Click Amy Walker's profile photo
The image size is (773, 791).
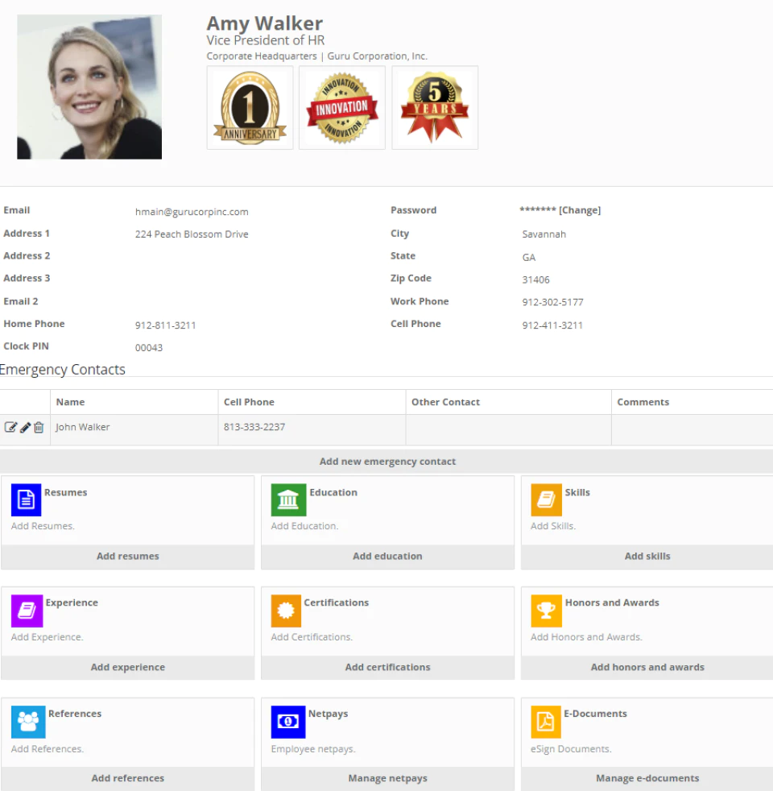(89, 87)
